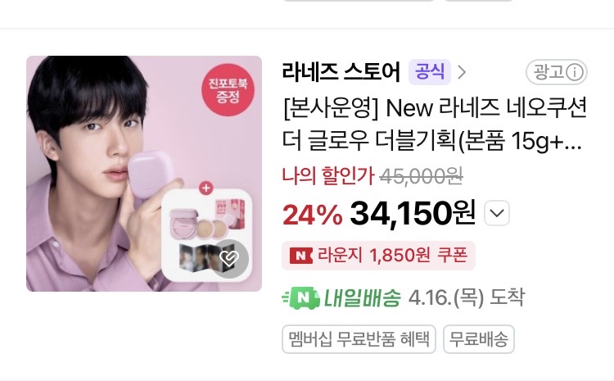The image size is (614, 381).
Task: Click the red plus icon on image
Action: 206,188
